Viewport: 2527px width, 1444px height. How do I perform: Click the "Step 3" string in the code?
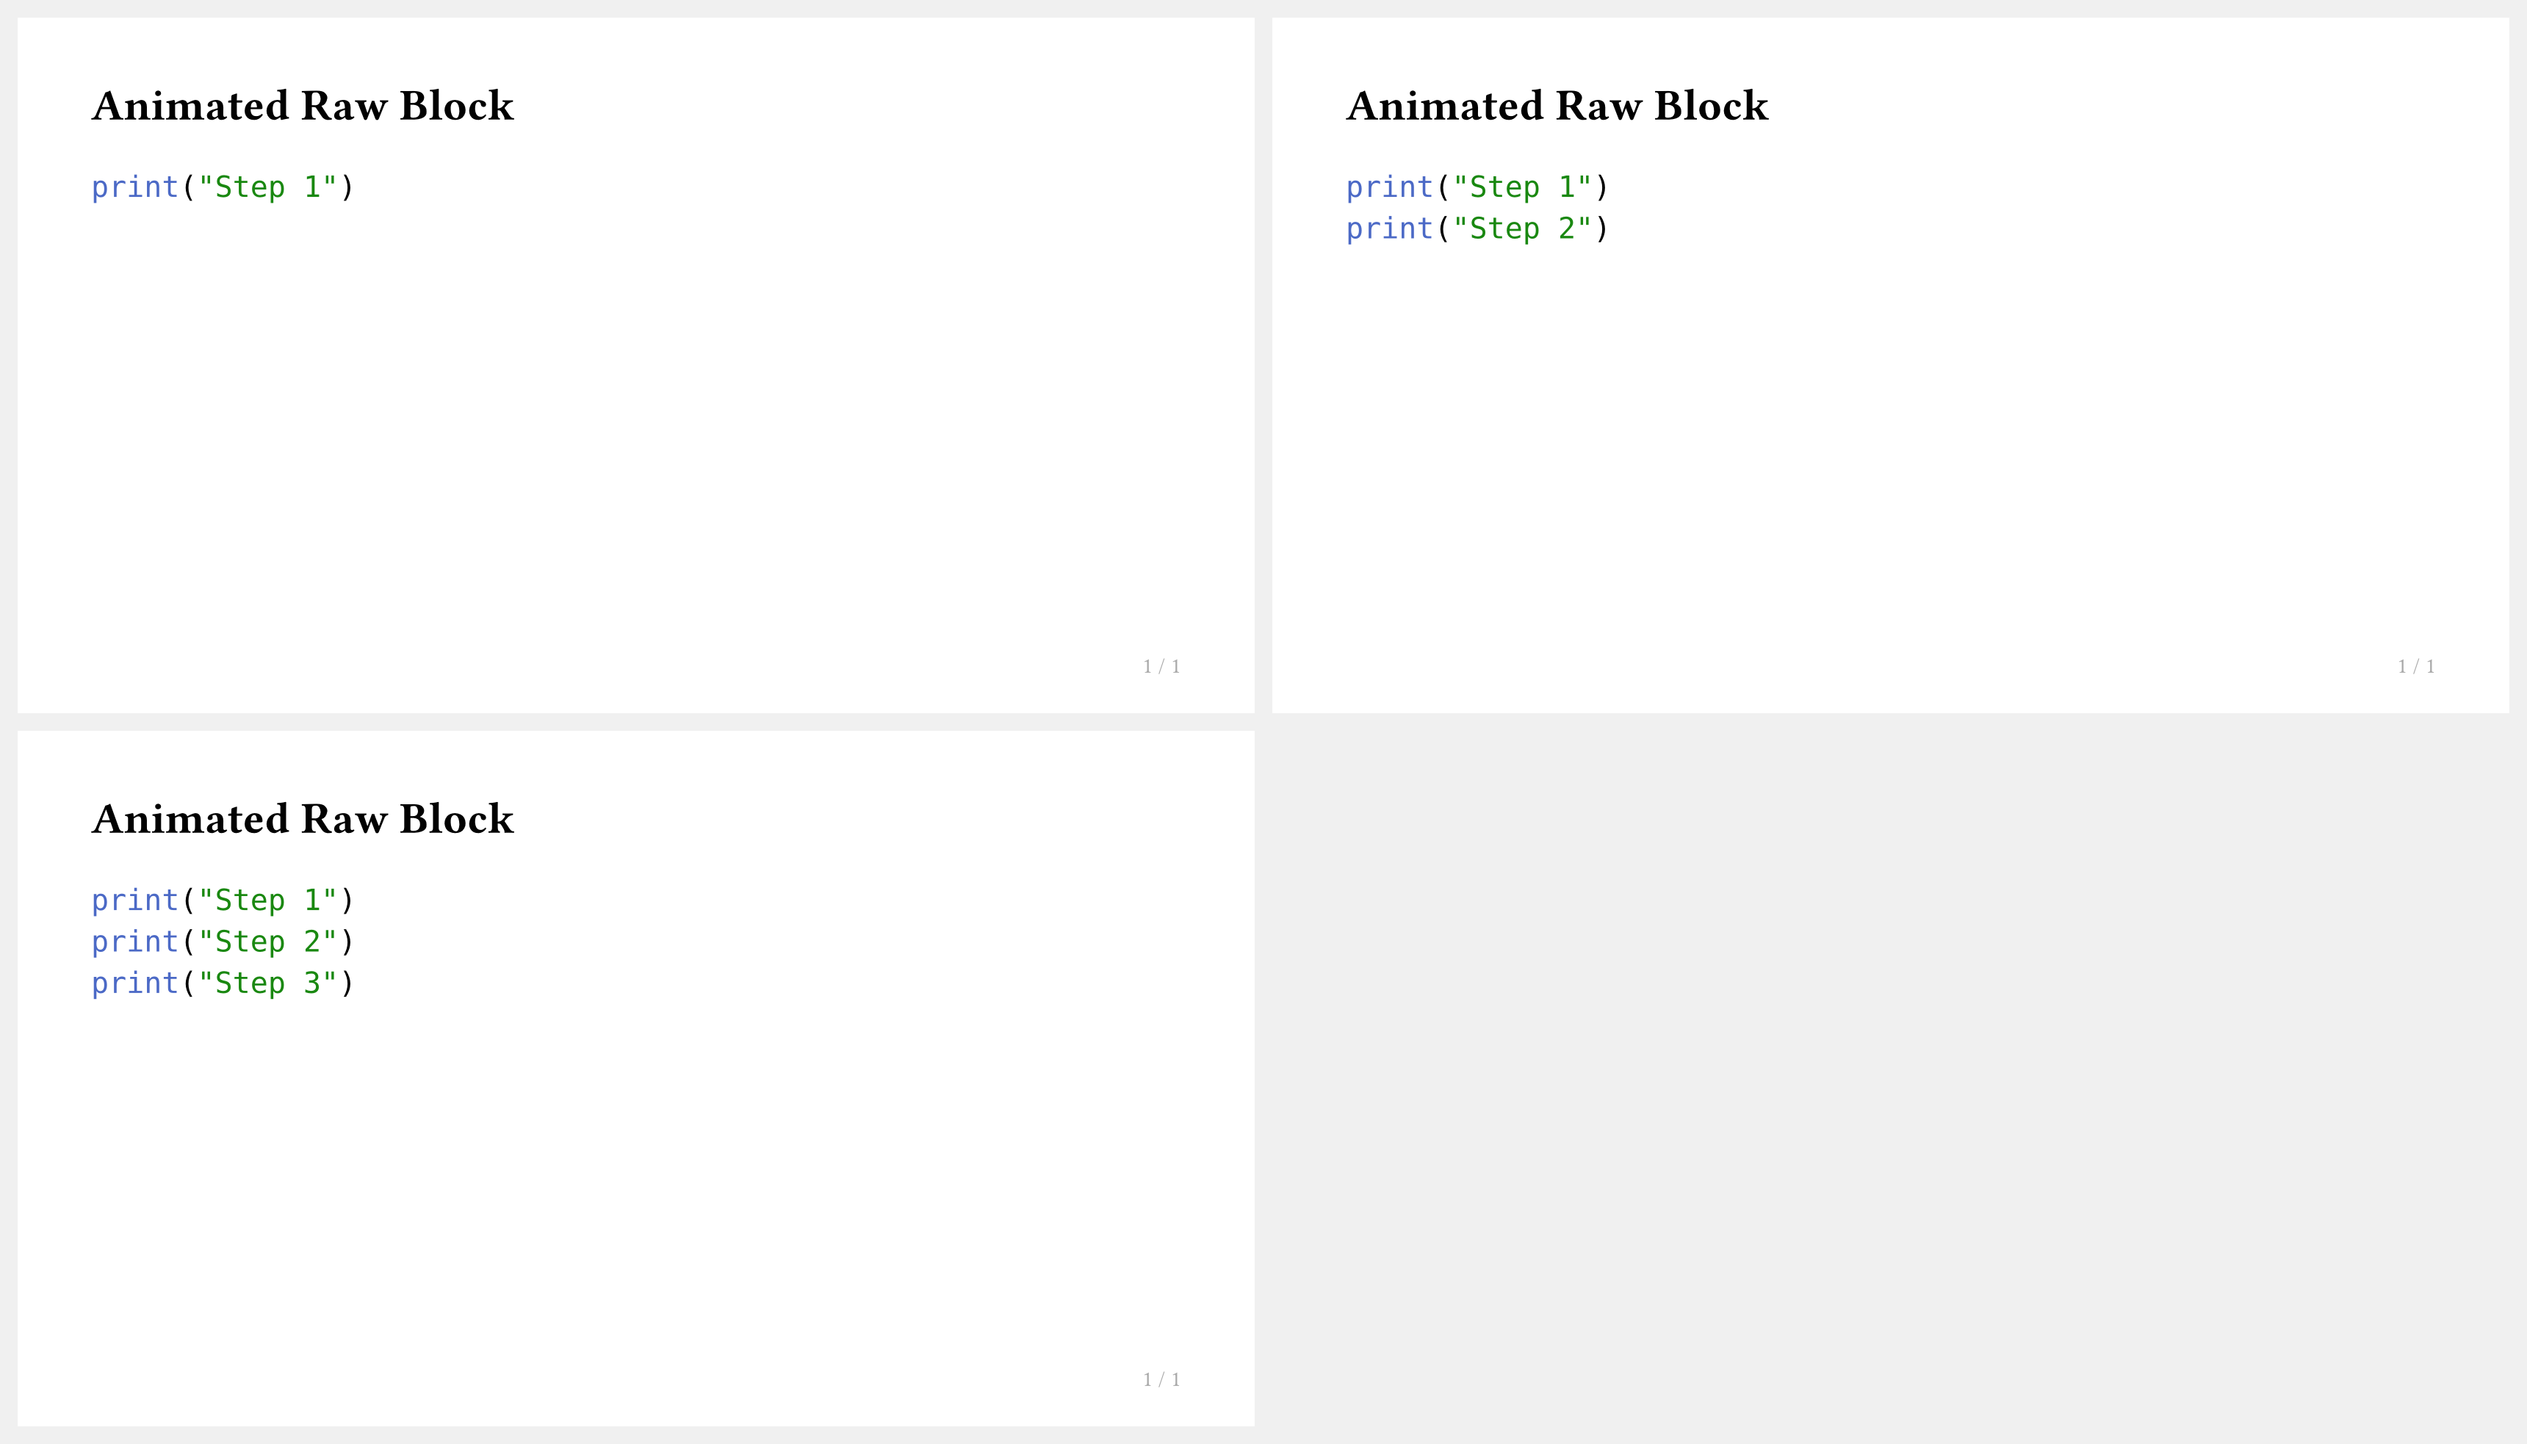click(268, 983)
